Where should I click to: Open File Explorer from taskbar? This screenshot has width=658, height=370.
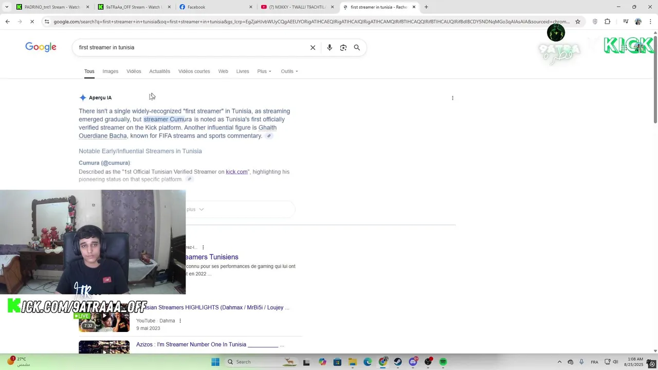(353, 362)
